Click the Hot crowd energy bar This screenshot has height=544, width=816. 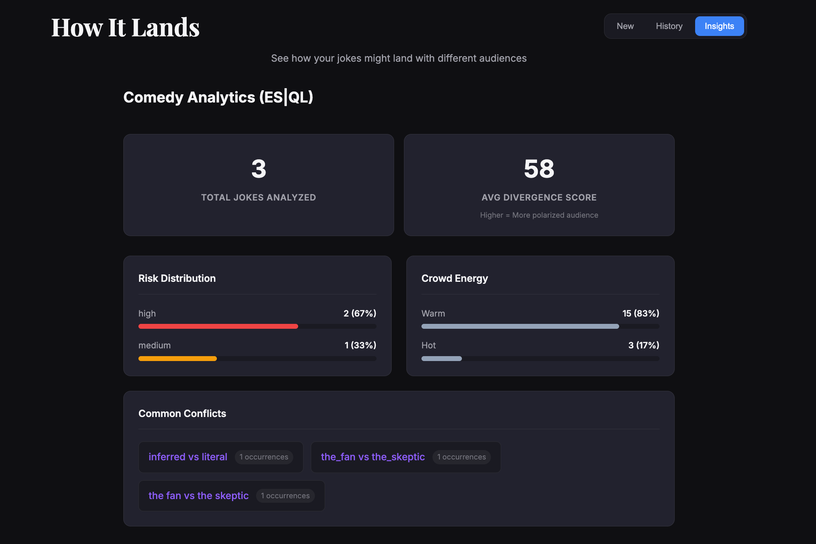coord(441,359)
